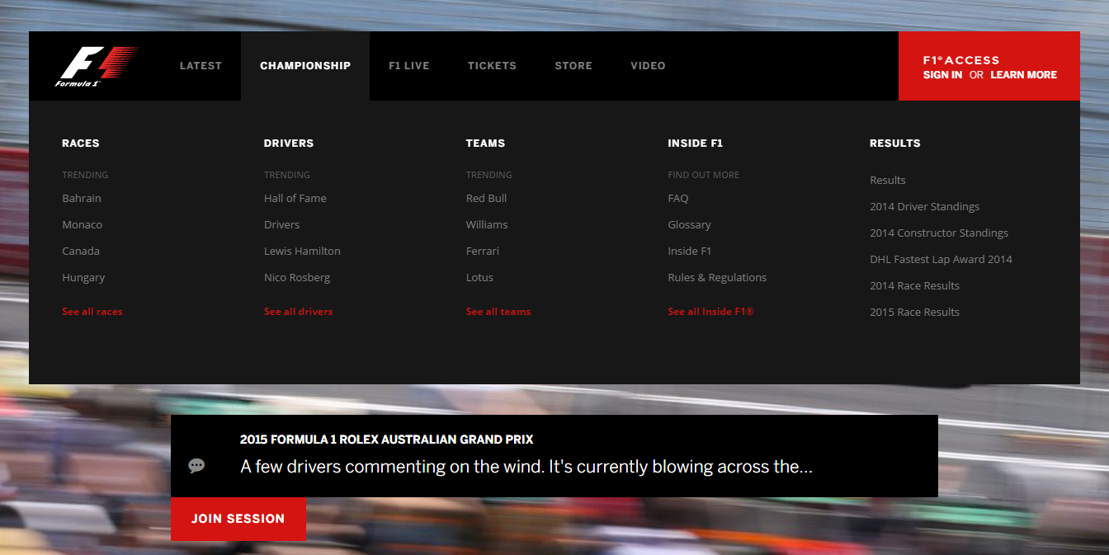Select the Championship navigation tab
1109x555 pixels.
point(305,66)
